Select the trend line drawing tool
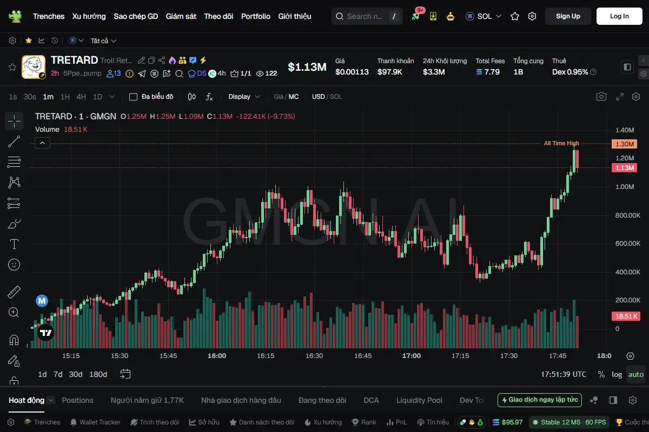The width and height of the screenshot is (649, 432). 14,141
